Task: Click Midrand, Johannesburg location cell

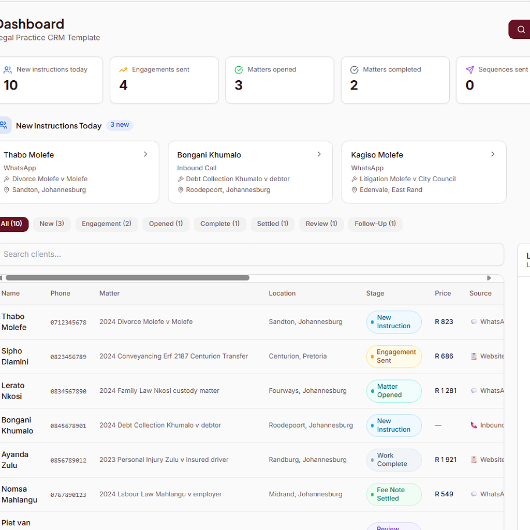Action: [305, 494]
